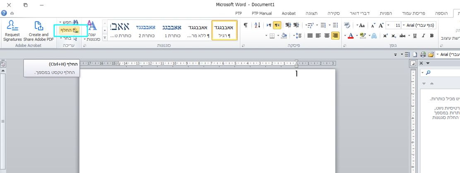Click Request Signatures button
460x173 pixels.
(x=12, y=31)
